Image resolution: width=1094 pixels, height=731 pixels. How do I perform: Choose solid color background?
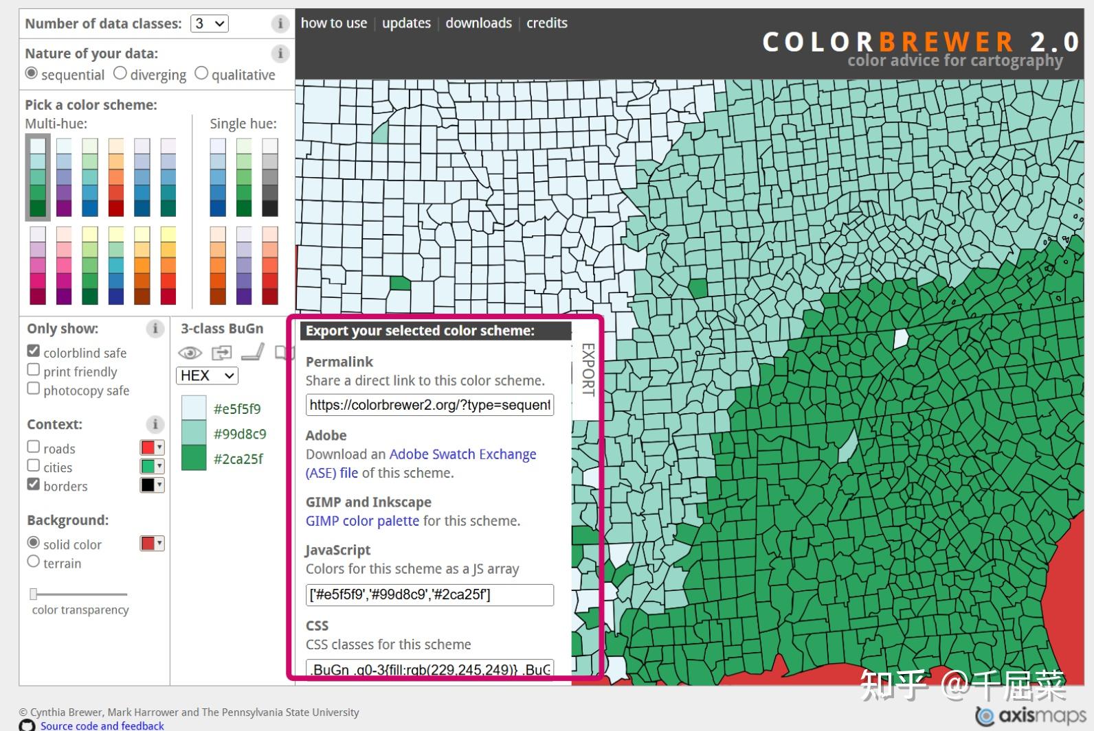(33, 542)
